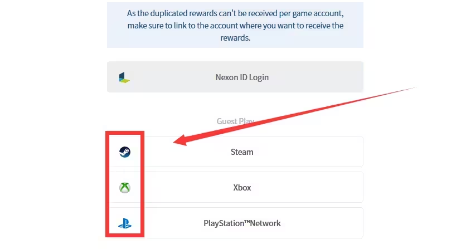
Task: Choose Xbox as the login platform
Action: coord(235,187)
